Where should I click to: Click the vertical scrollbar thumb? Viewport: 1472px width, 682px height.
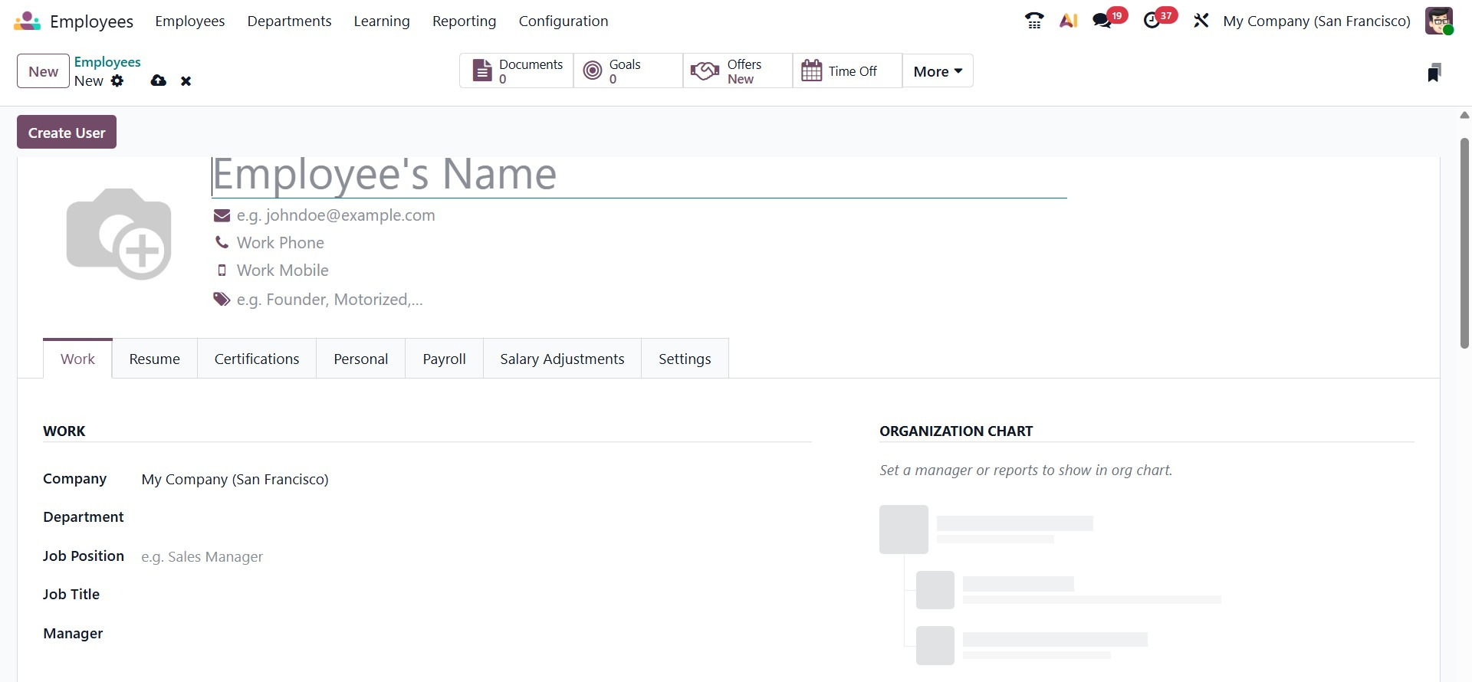tap(1464, 243)
